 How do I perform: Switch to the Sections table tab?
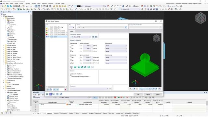pos(56,113)
